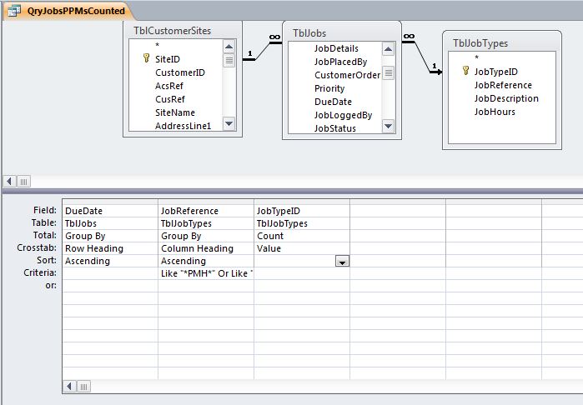Click the JobTypeID Field cell in grid

coord(302,211)
